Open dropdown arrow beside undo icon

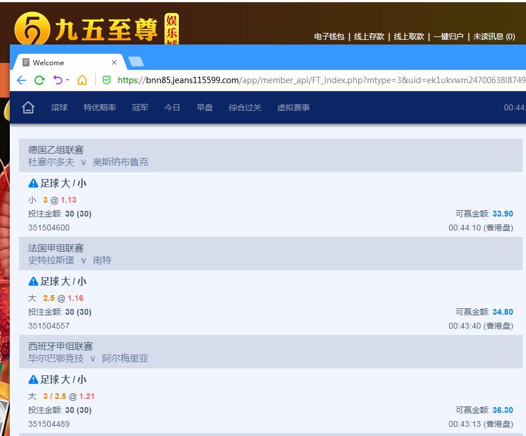pyautogui.click(x=67, y=80)
